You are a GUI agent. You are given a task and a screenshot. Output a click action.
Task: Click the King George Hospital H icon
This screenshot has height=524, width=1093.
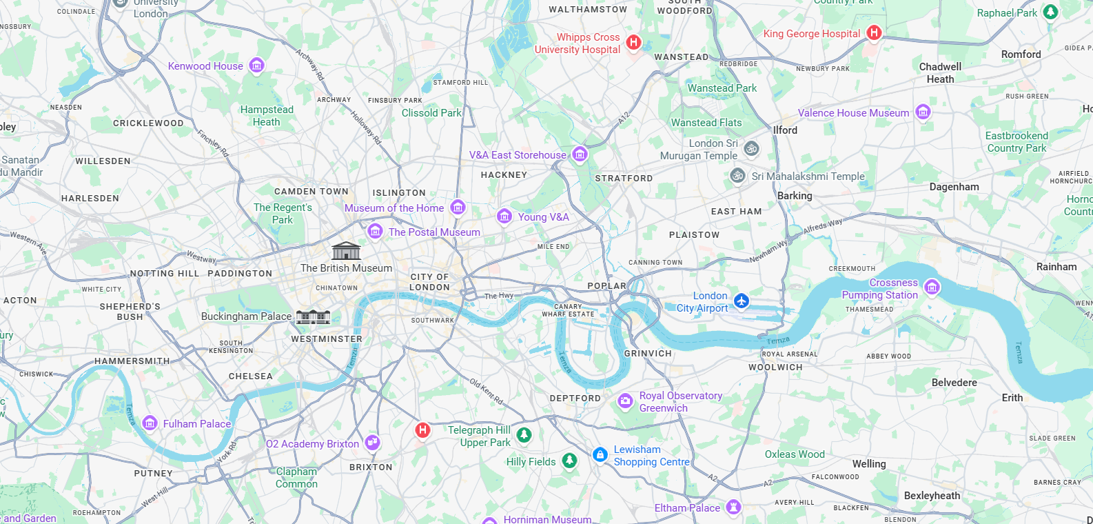coord(874,32)
